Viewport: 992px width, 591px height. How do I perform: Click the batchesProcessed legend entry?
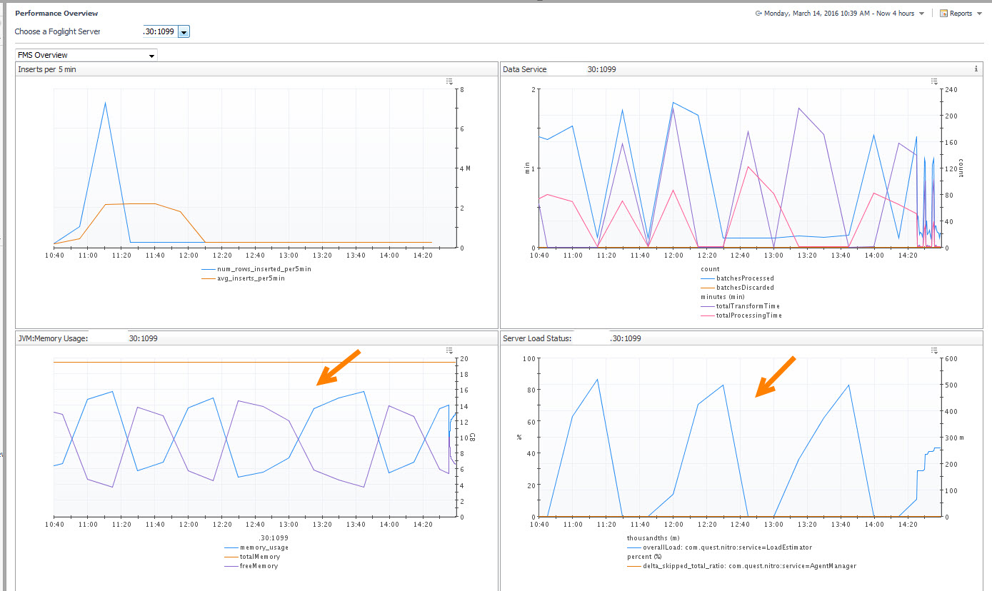(x=736, y=278)
